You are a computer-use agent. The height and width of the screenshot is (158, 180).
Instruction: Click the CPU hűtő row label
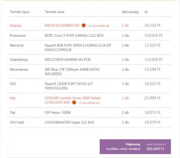[17, 122]
